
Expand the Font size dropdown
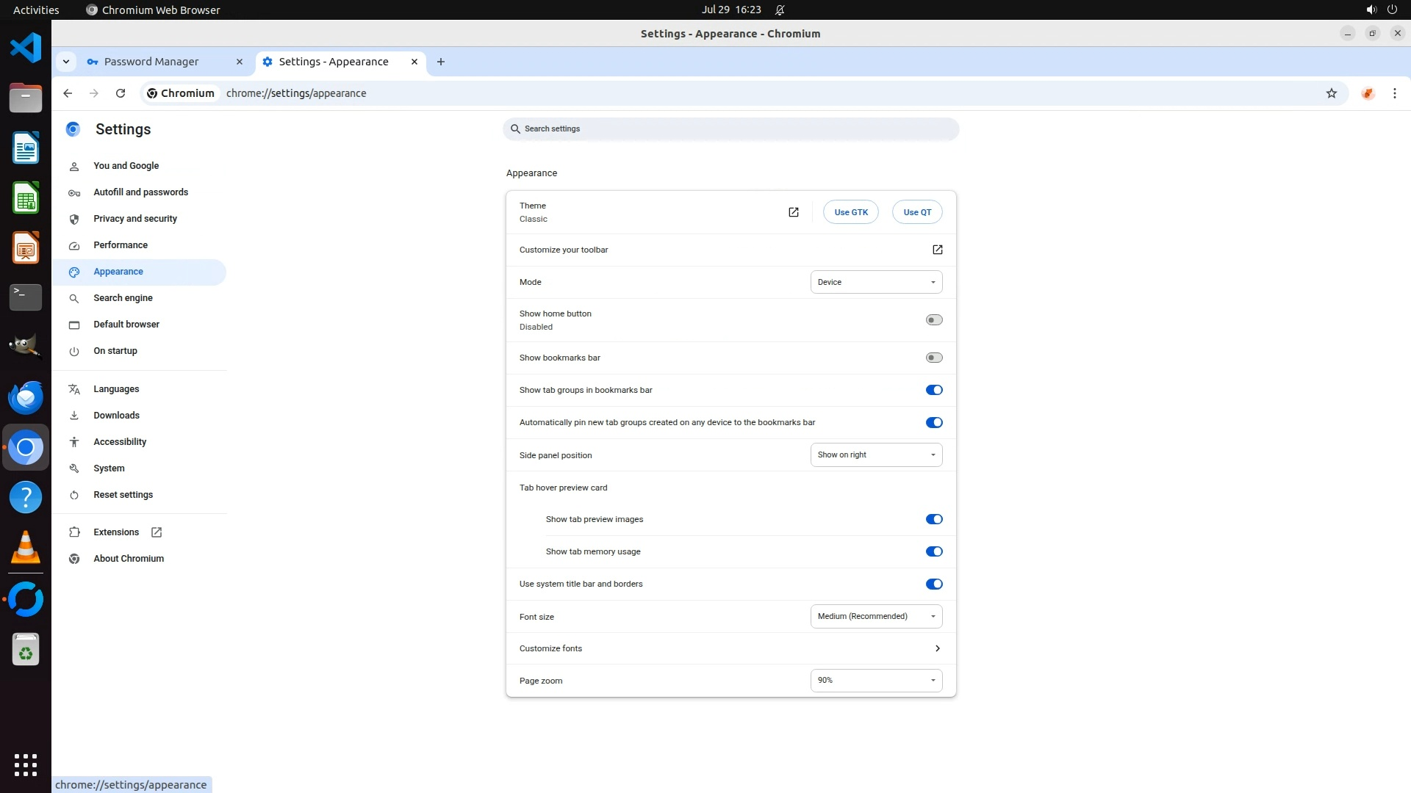(876, 616)
